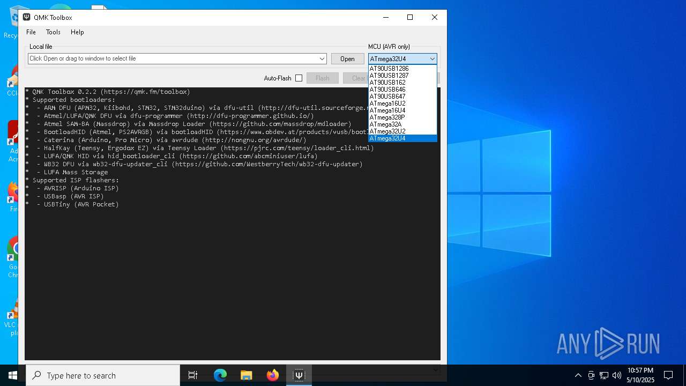Select AT90USB162 from MCU list
The image size is (686, 386).
402,83
